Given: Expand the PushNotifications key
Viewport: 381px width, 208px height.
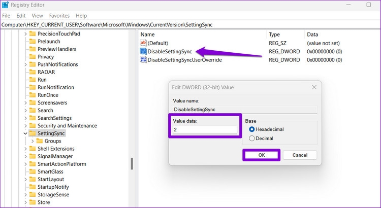Looking at the screenshot, I should 25,64.
